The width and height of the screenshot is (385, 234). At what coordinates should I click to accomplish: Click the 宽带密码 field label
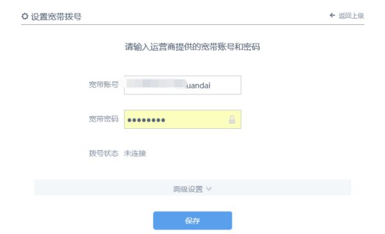click(103, 119)
